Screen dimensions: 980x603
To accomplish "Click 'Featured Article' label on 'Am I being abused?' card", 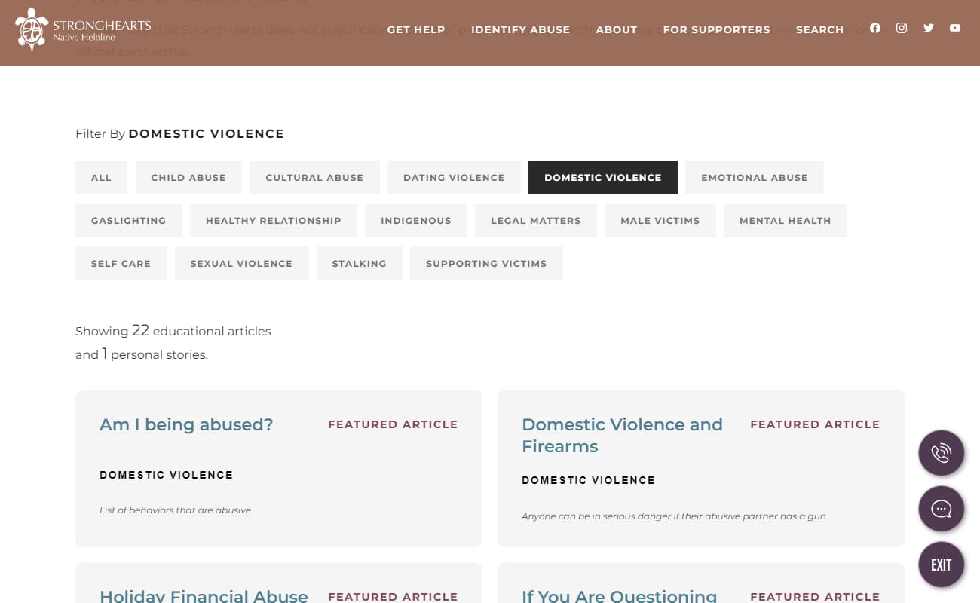I will (393, 424).
